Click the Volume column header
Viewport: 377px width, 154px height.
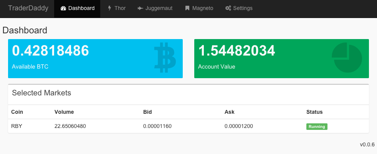click(x=64, y=112)
